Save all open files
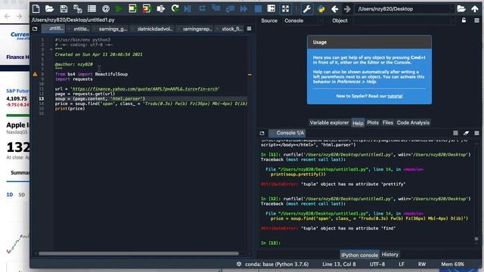Viewport: 484px width, 272px height. [x=77, y=9]
